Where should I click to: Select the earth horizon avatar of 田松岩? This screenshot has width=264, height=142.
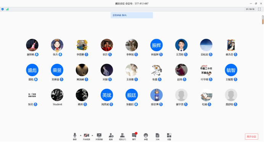[206, 45]
